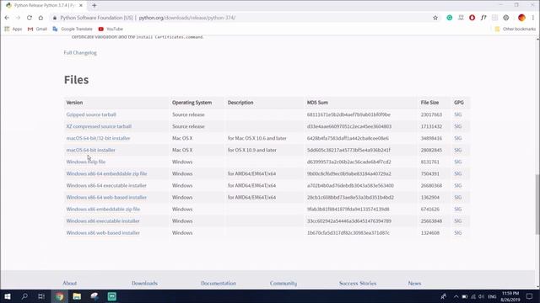Open Windows taskbar search
This screenshot has height=303, width=540.
(24, 296)
